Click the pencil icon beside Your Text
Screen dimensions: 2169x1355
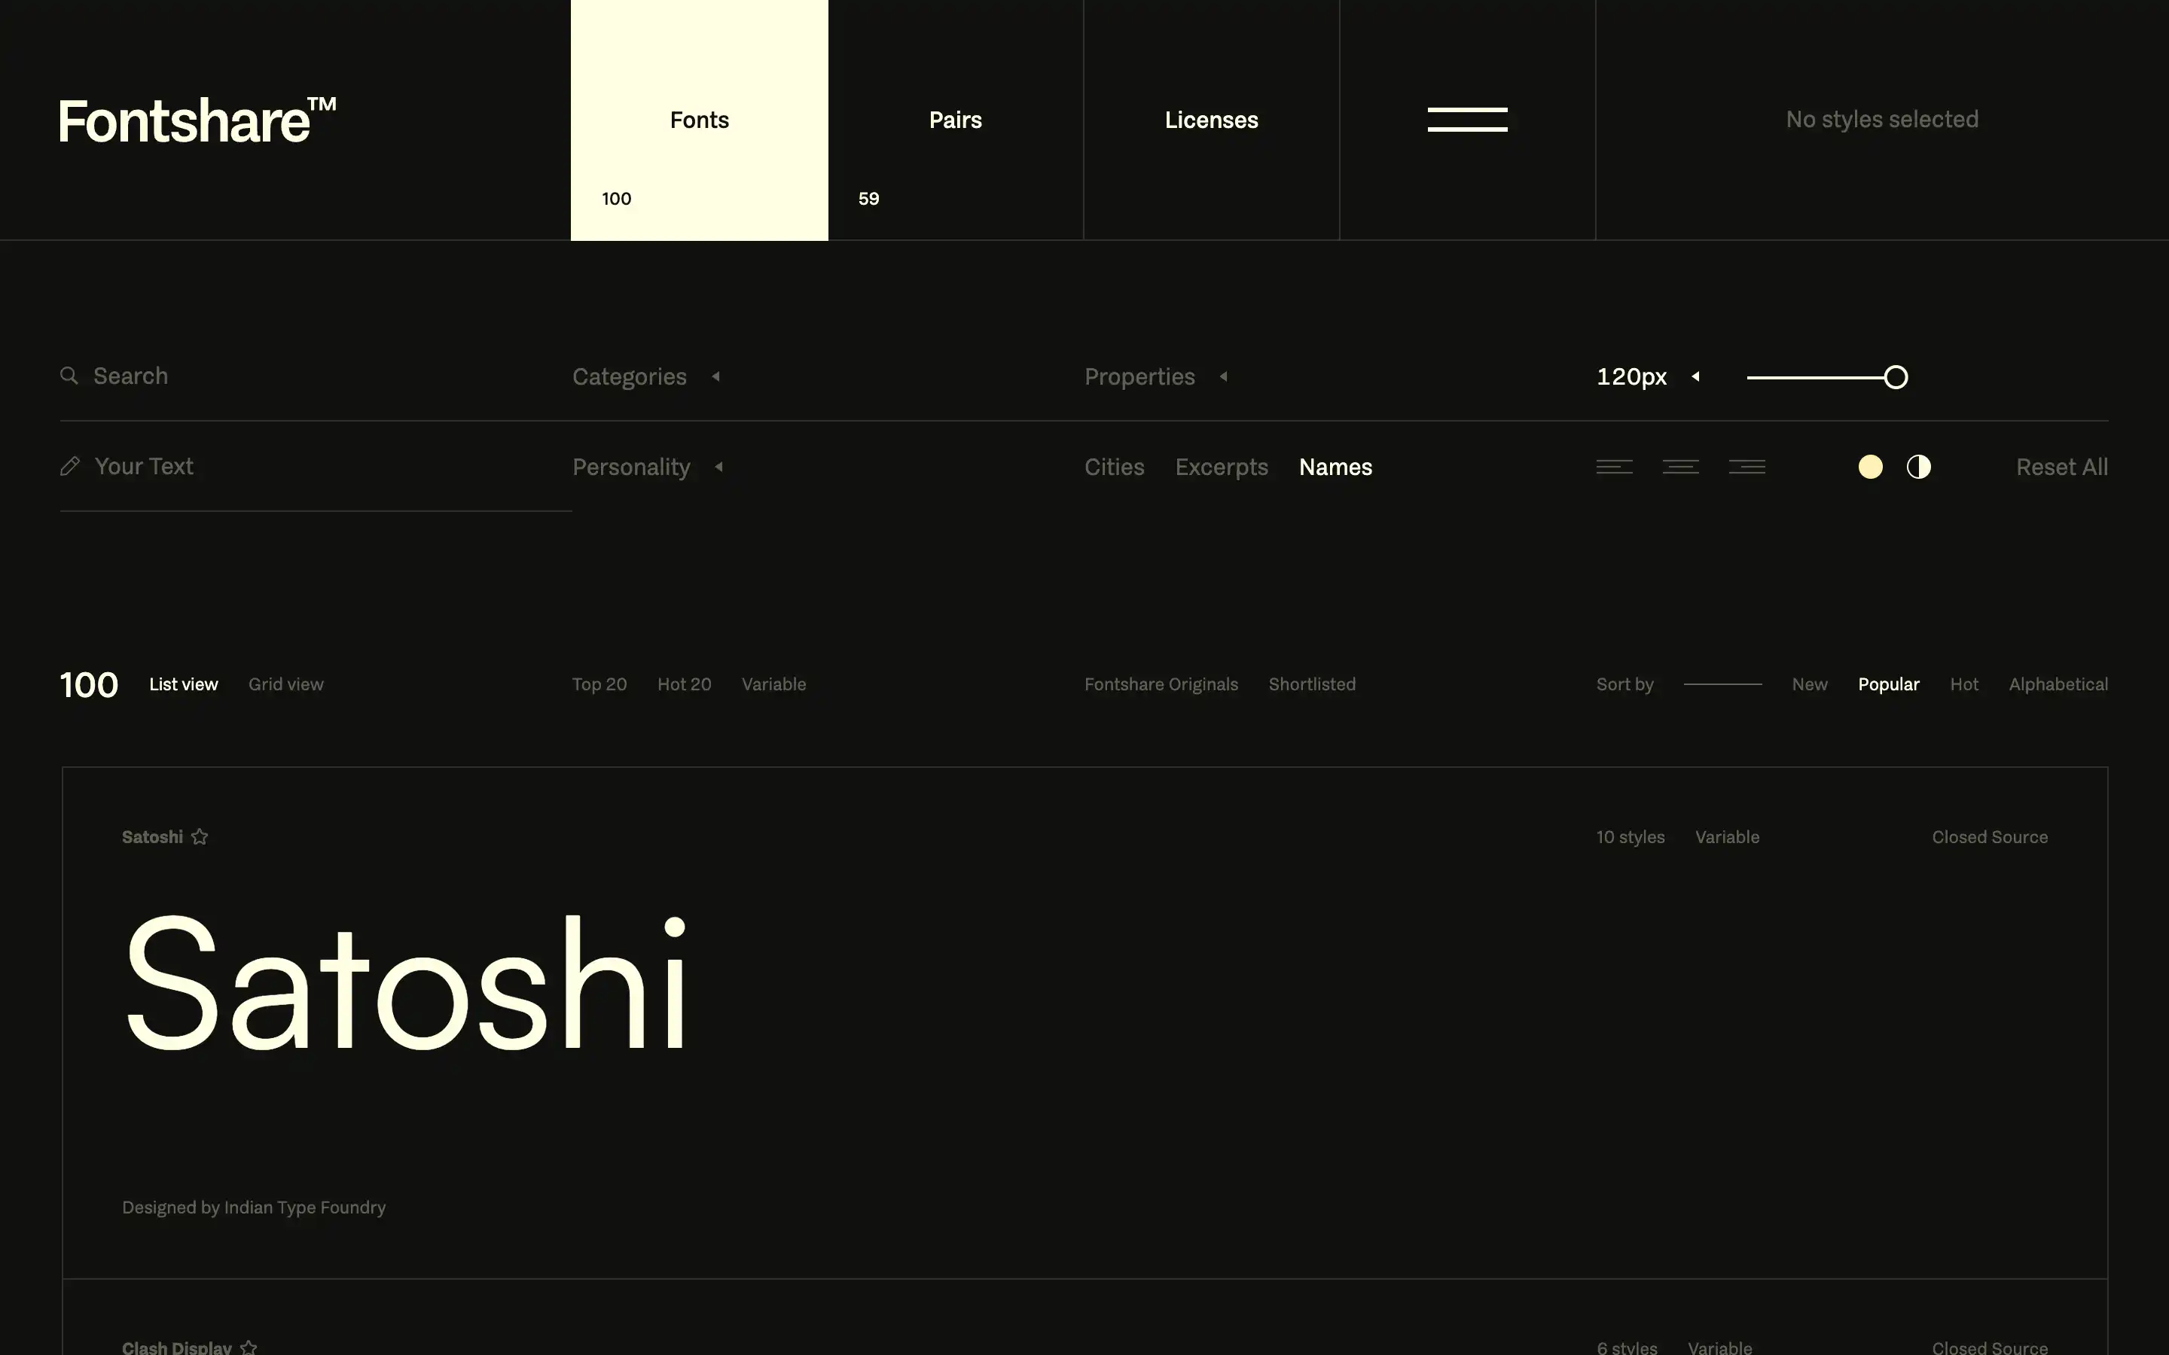click(70, 466)
